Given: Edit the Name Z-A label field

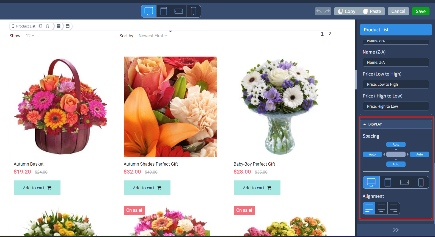Looking at the screenshot, I should tap(396, 62).
